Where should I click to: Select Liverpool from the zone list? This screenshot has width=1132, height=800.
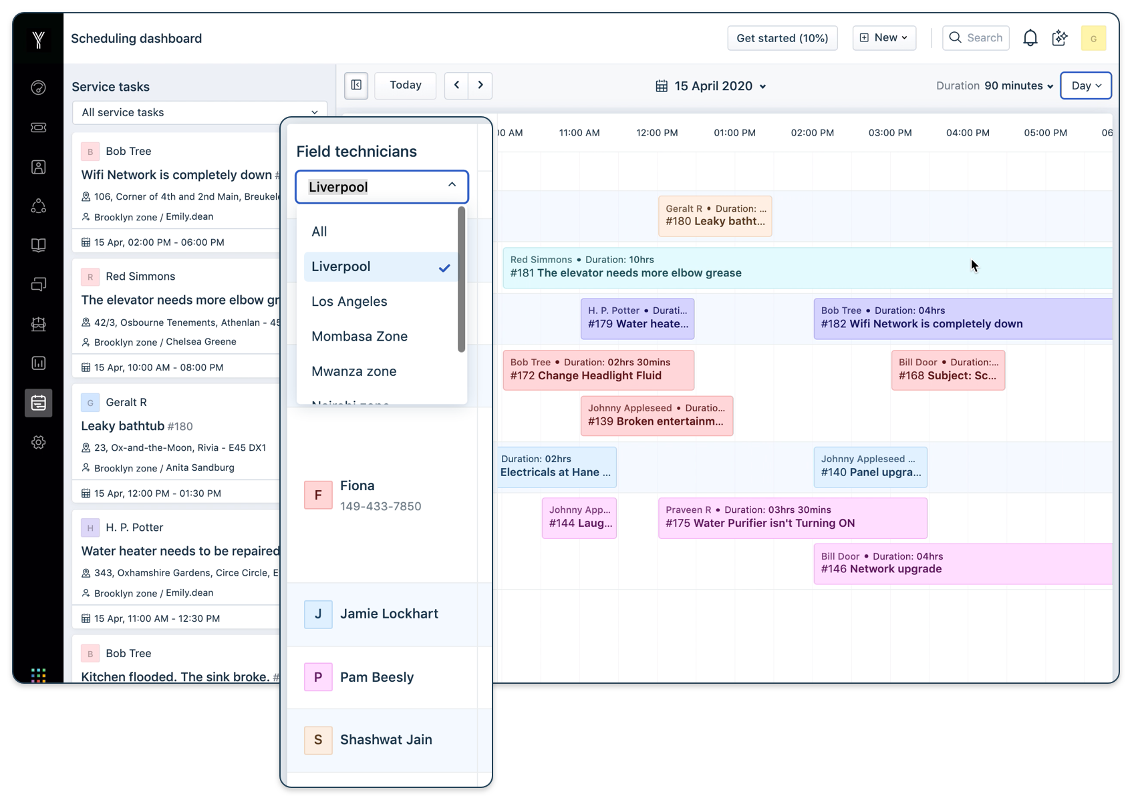coord(341,266)
